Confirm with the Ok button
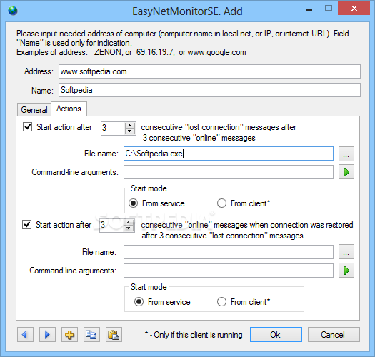This screenshot has width=375, height=357. [x=276, y=335]
